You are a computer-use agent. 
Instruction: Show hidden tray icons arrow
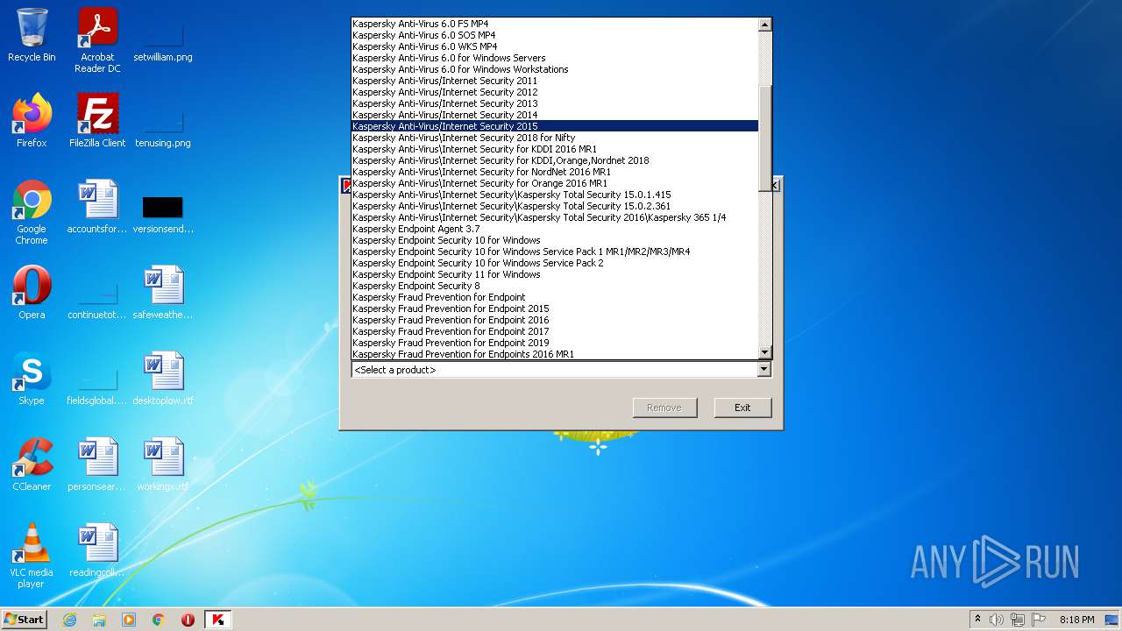click(x=977, y=620)
